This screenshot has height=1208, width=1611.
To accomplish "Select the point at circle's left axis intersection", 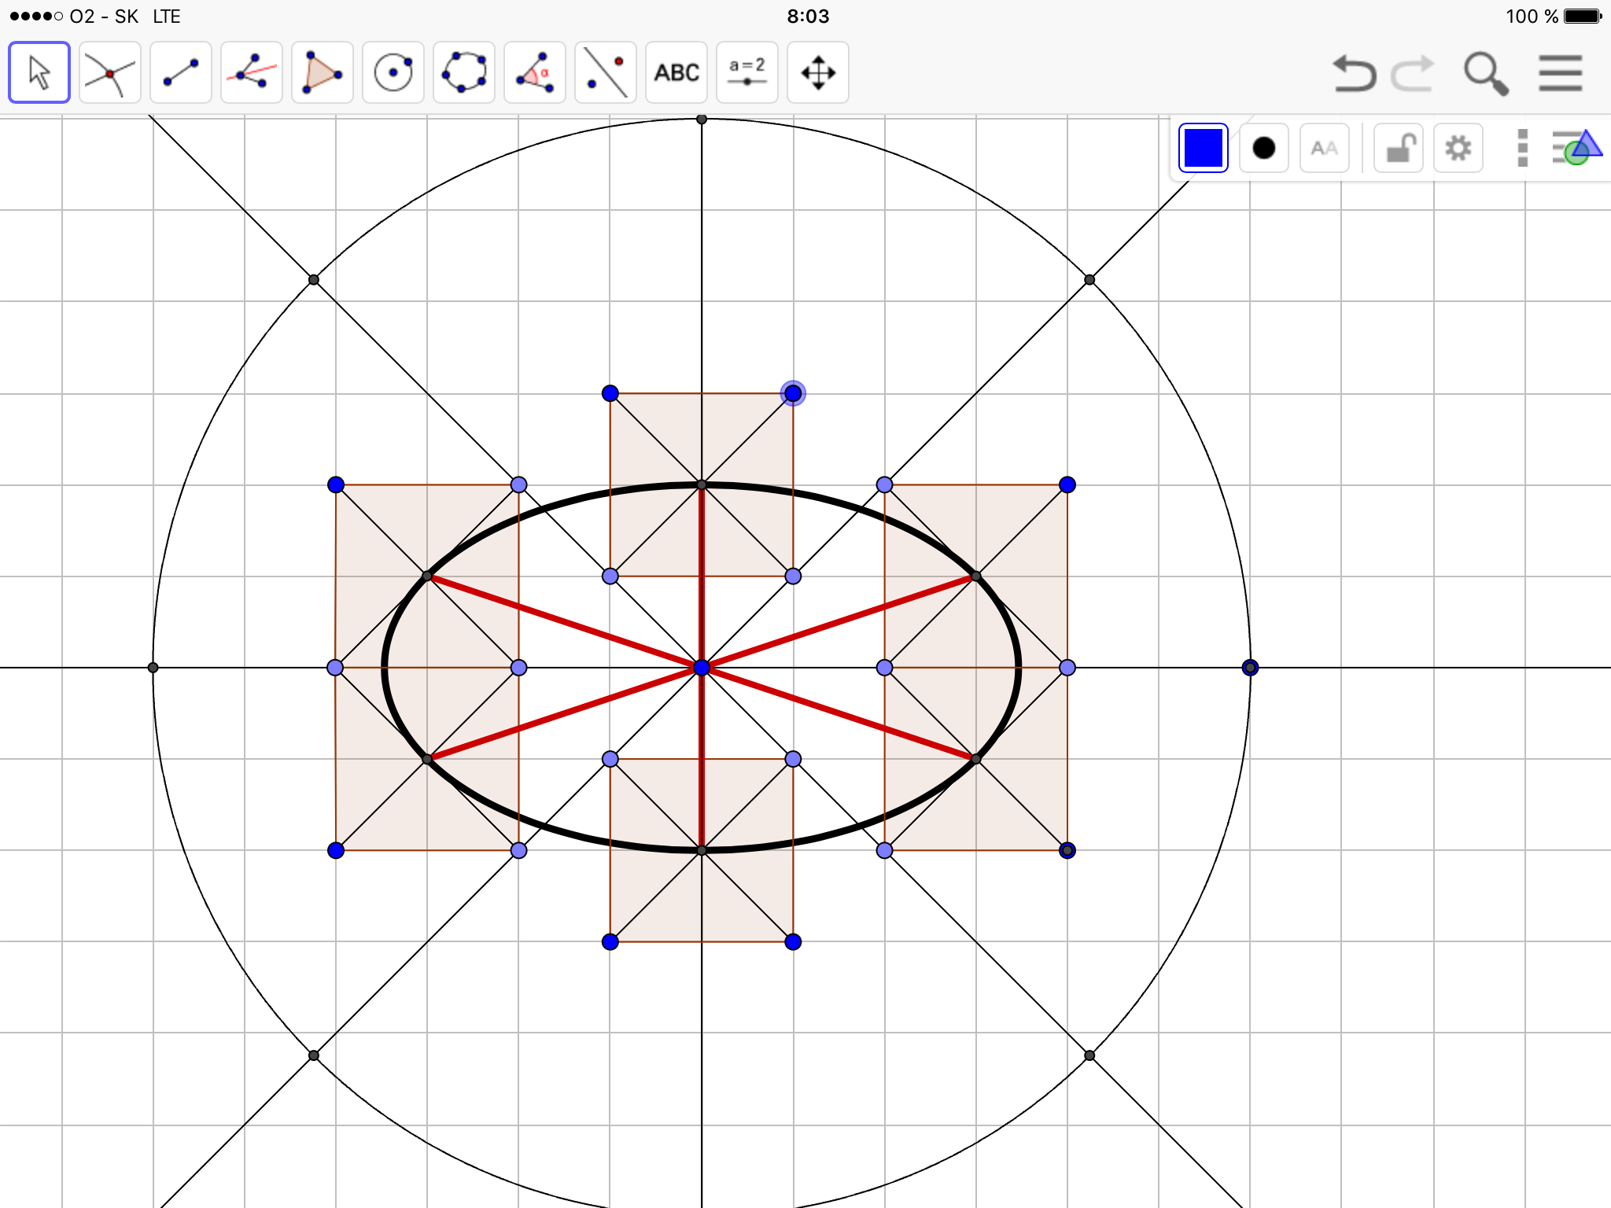I will click(x=153, y=668).
